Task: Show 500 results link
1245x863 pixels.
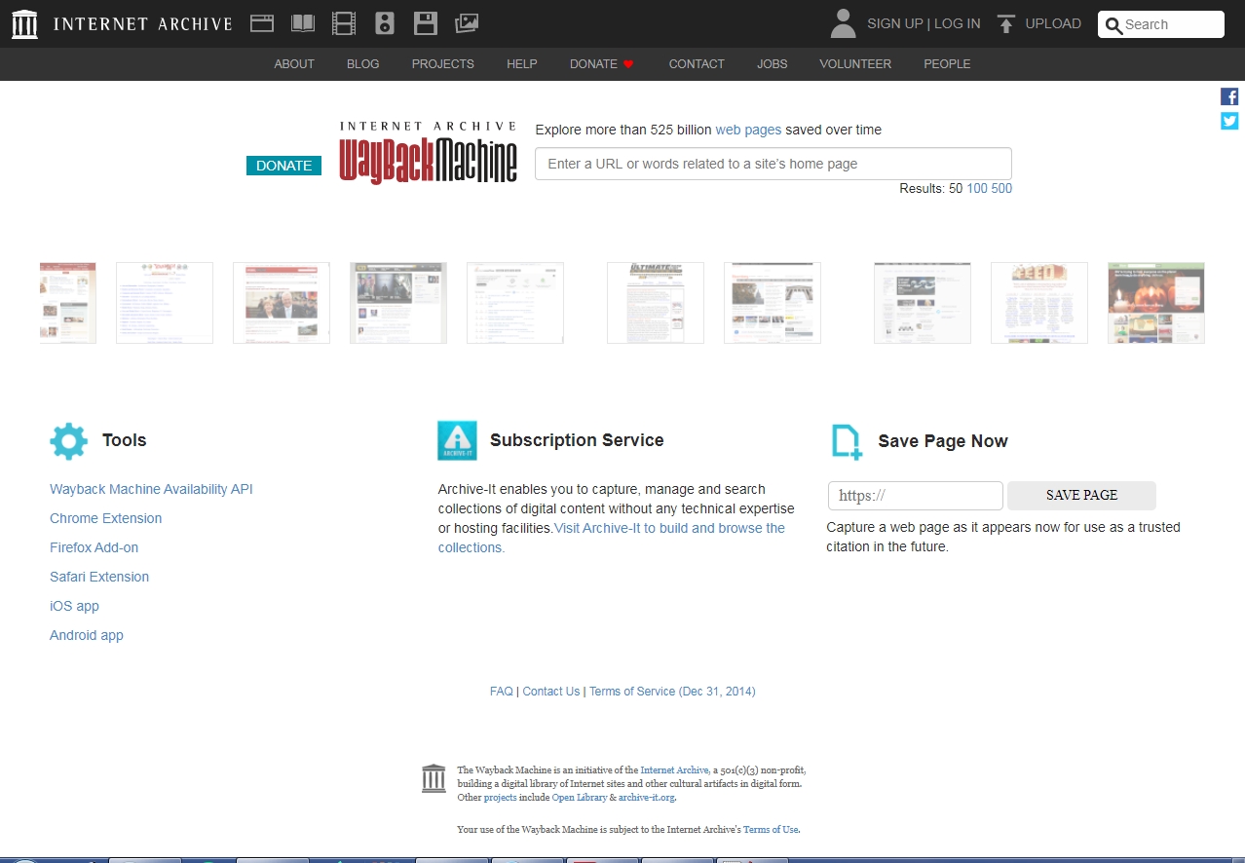Action: click(1001, 189)
